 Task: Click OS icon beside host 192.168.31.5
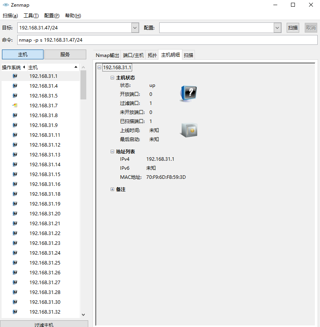[x=15, y=96]
